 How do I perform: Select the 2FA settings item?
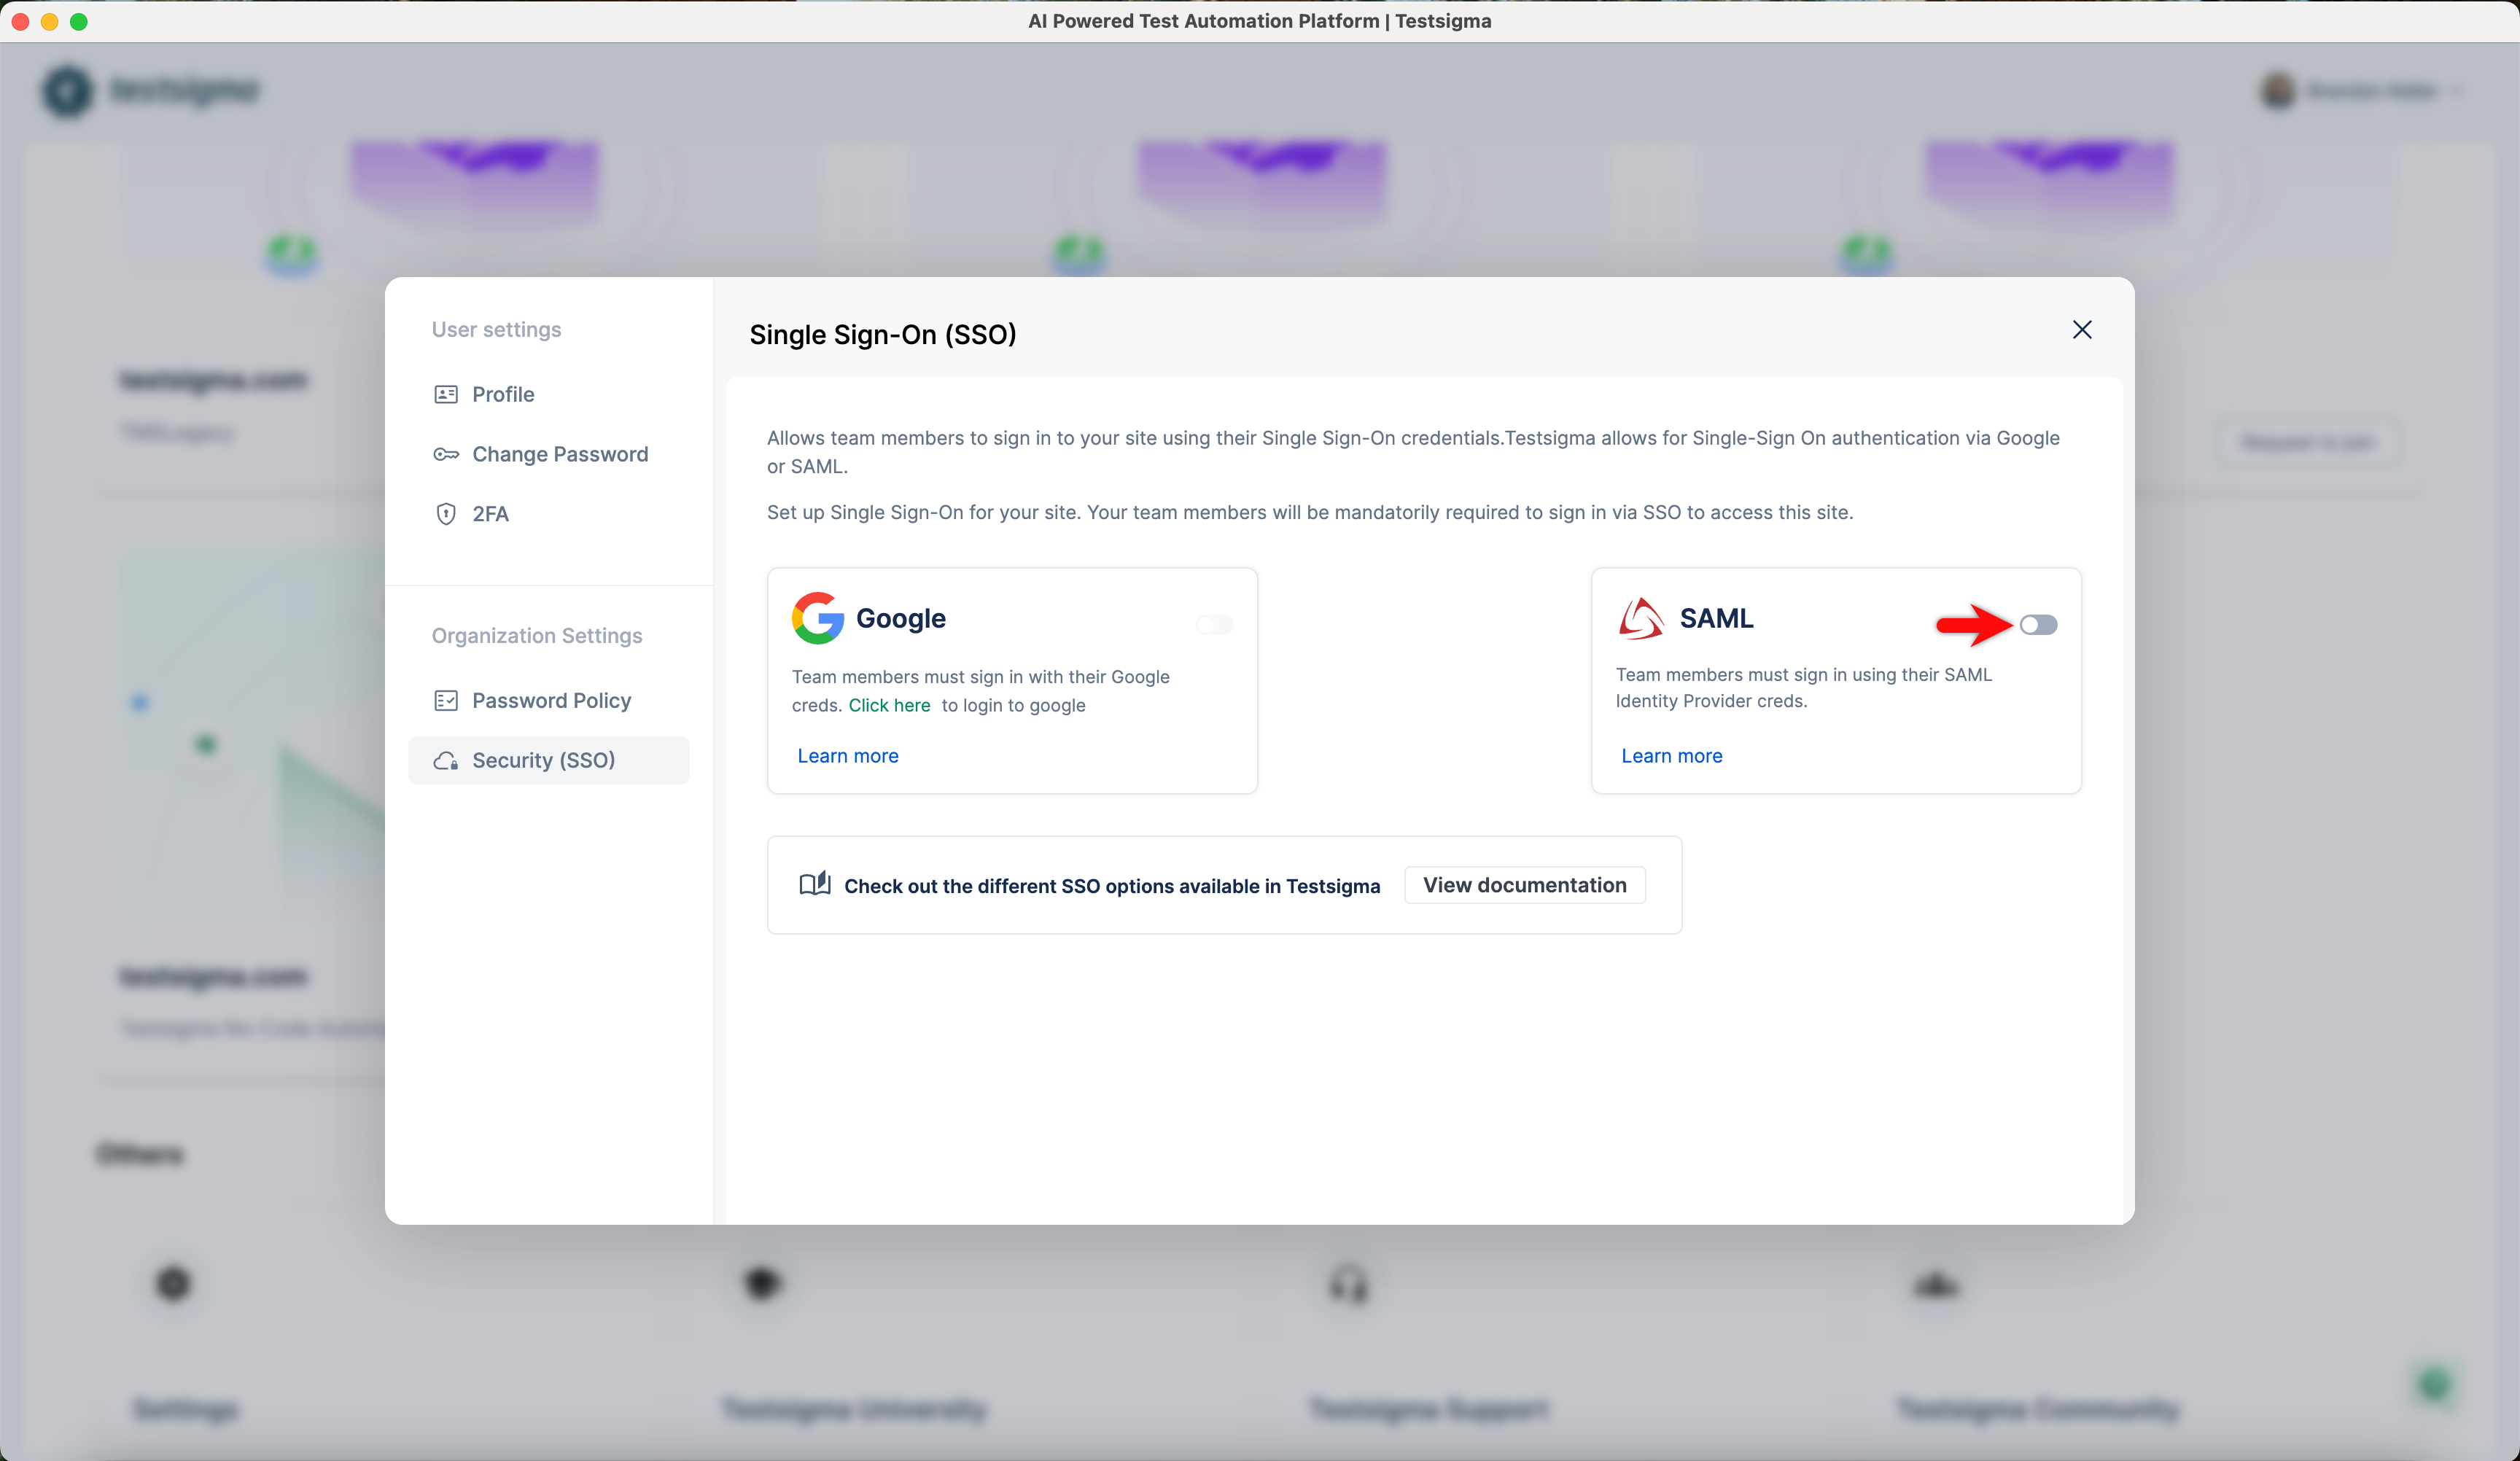(x=490, y=514)
